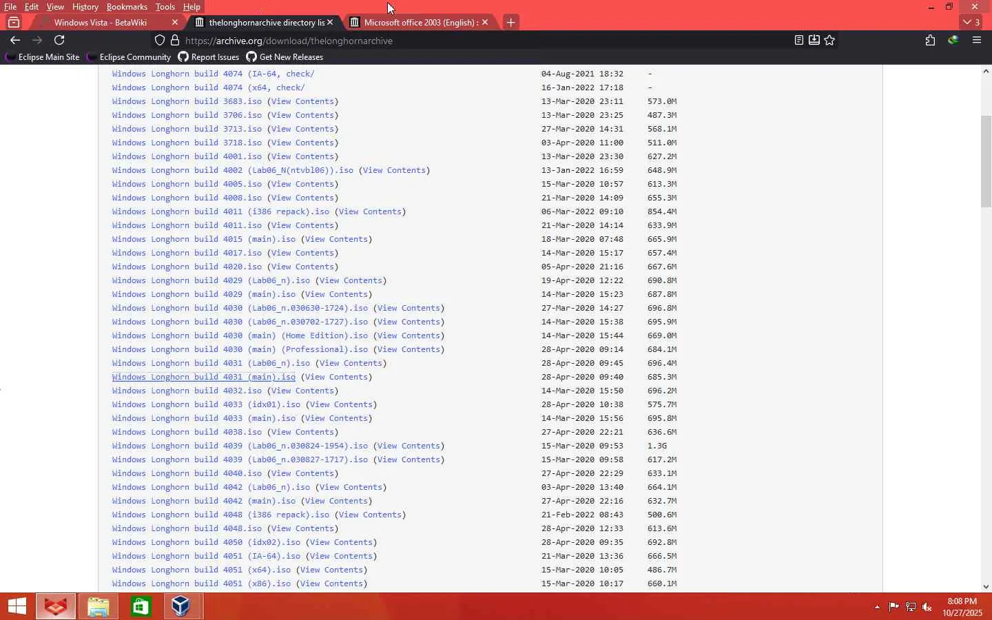Open Windows Longhorn build 4002 (Lab06_N(ntvbl06)).iso
This screenshot has height=620, width=992.
233,170
